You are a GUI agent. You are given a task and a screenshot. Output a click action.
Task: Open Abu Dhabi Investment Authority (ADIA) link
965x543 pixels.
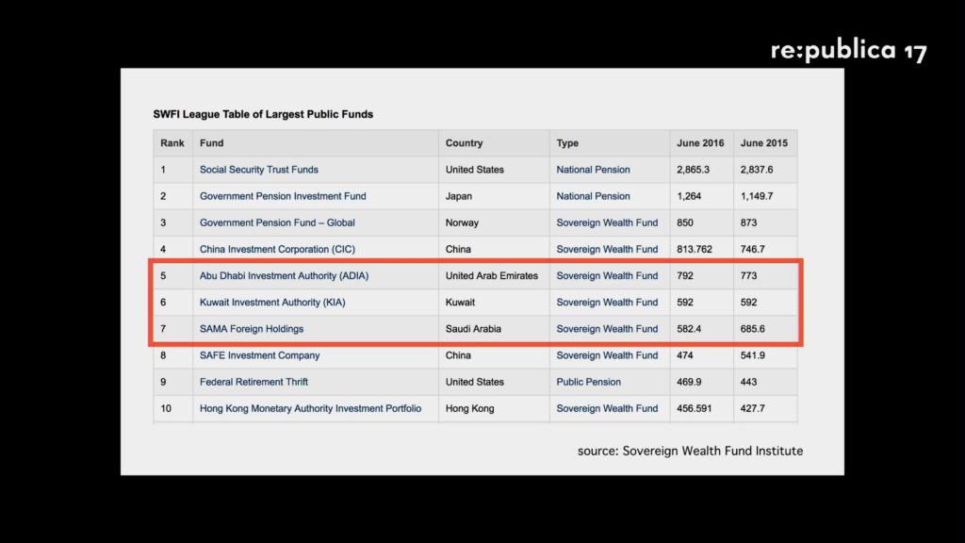[284, 275]
